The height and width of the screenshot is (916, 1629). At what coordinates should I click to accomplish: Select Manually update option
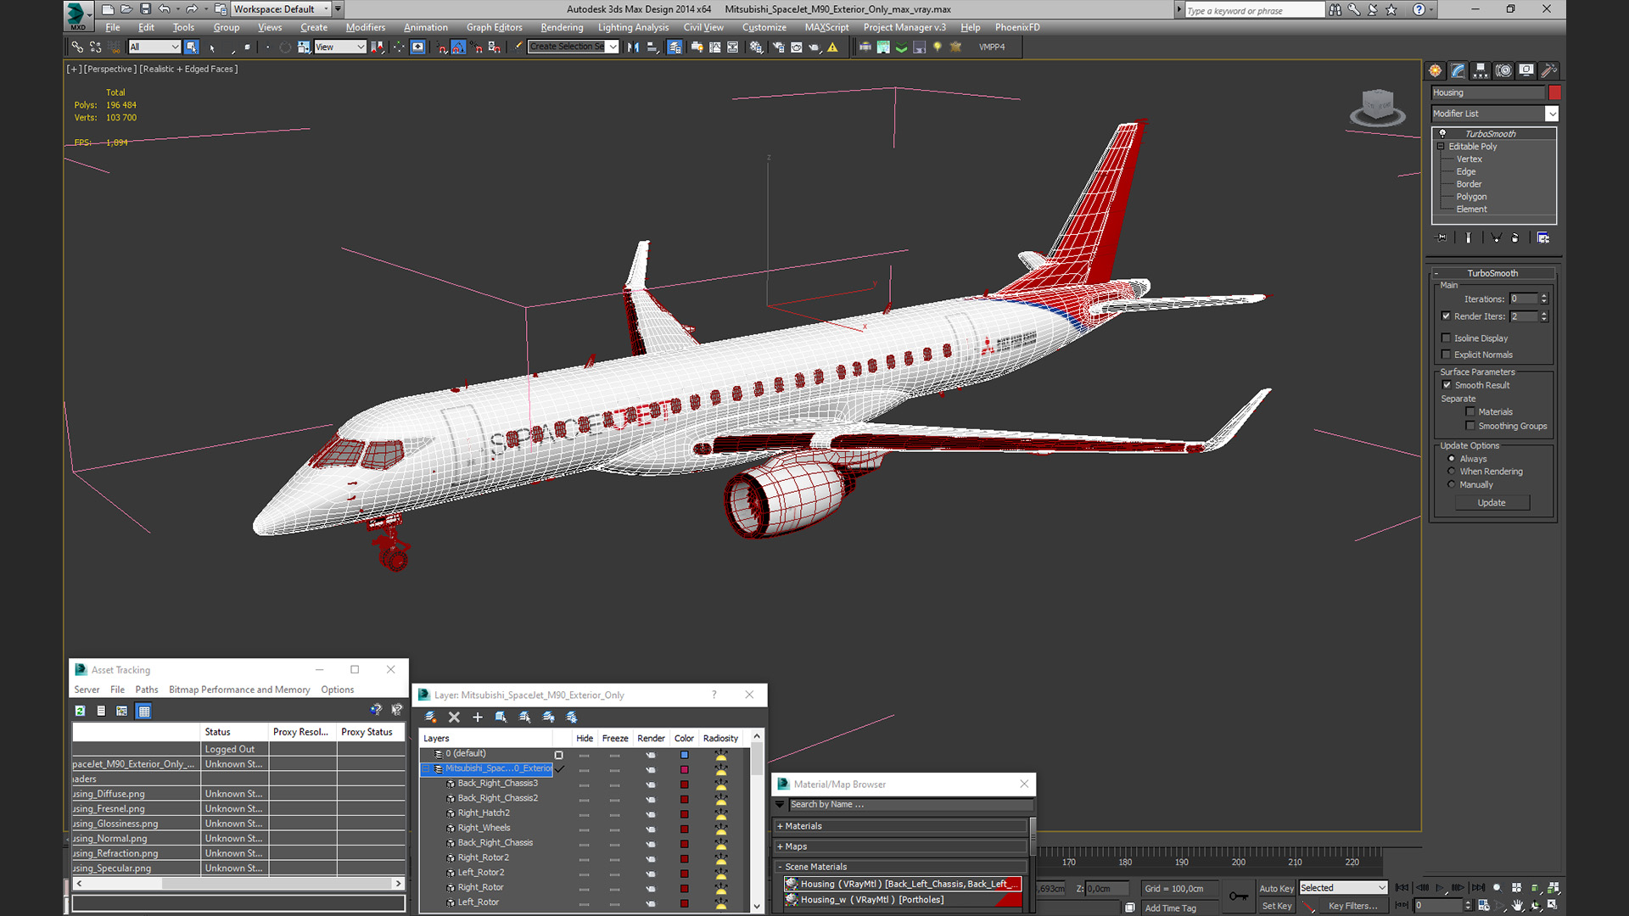point(1451,485)
